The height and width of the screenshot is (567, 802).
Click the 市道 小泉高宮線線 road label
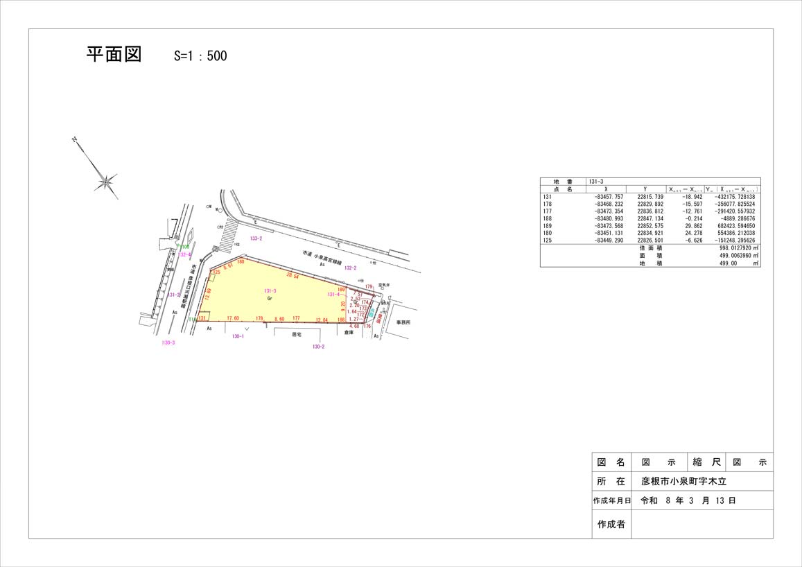pyautogui.click(x=323, y=256)
